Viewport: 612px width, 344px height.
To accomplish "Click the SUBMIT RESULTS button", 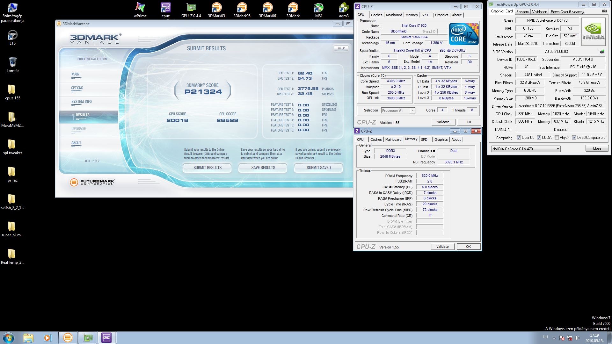I will point(207,168).
